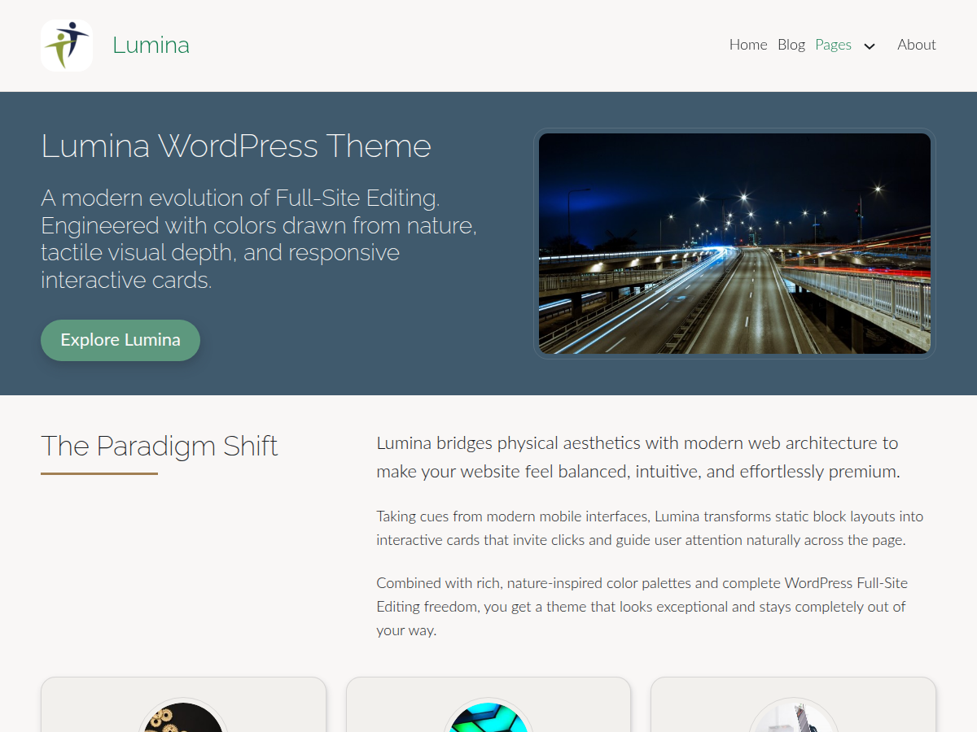The width and height of the screenshot is (977, 732).
Task: Click the building circular card image
Action: [x=793, y=717]
